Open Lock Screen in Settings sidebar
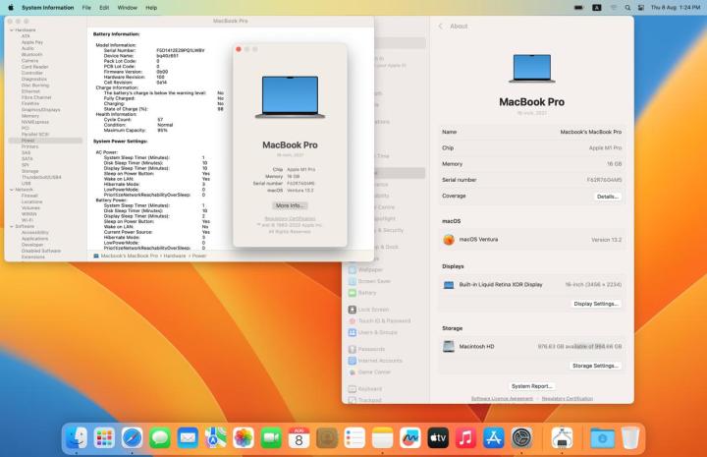 point(369,310)
